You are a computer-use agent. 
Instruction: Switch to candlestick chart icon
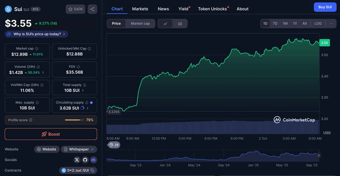(x=180, y=23)
